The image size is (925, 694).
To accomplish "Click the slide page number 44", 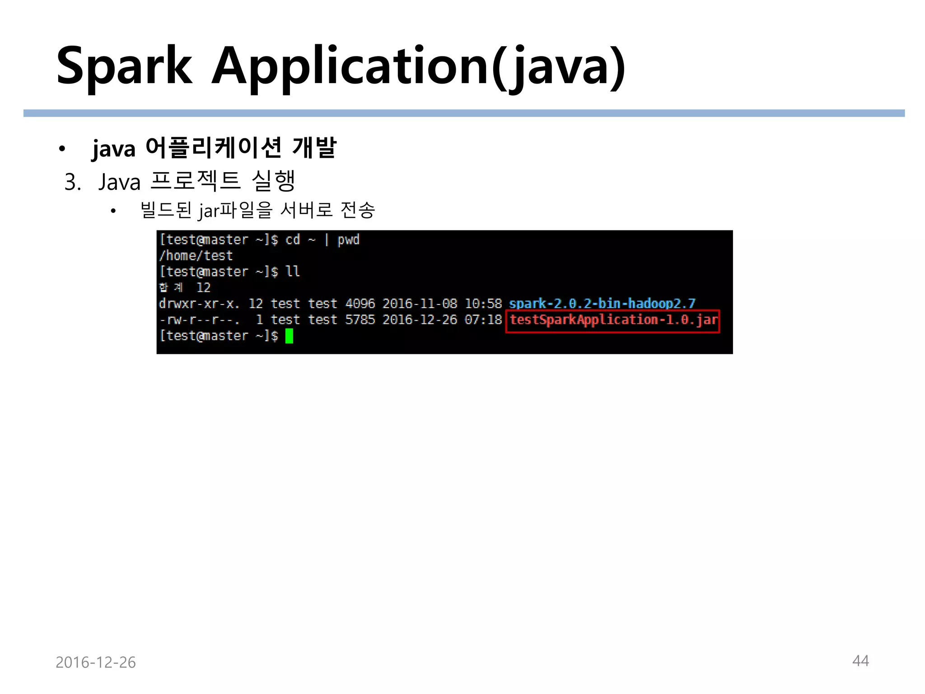I will 860,661.
